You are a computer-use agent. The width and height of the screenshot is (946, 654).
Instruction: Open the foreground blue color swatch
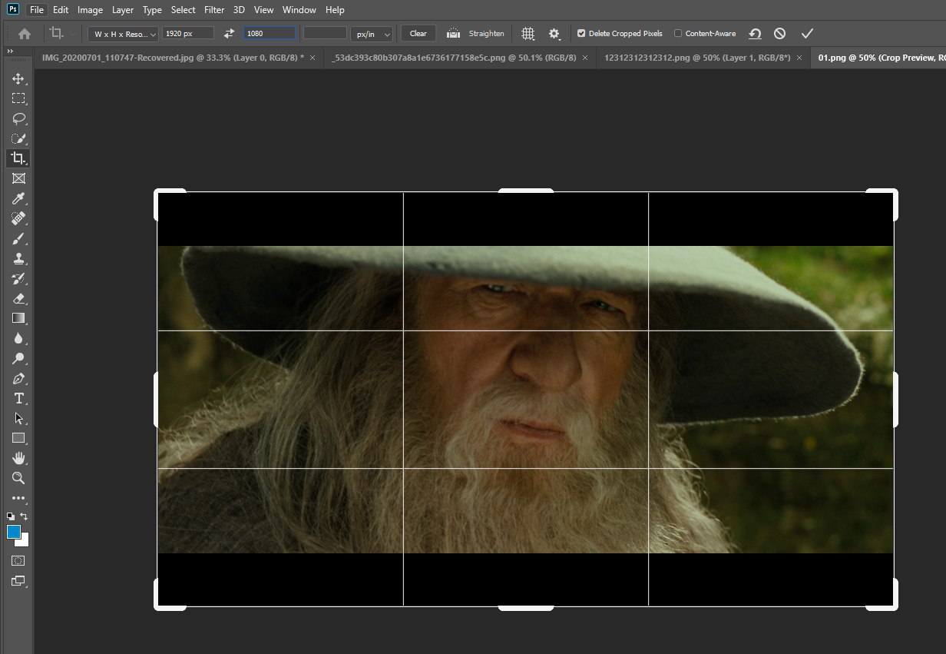coord(13,531)
